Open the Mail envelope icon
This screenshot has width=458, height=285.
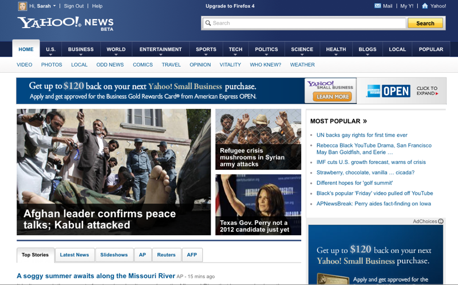pyautogui.click(x=378, y=6)
